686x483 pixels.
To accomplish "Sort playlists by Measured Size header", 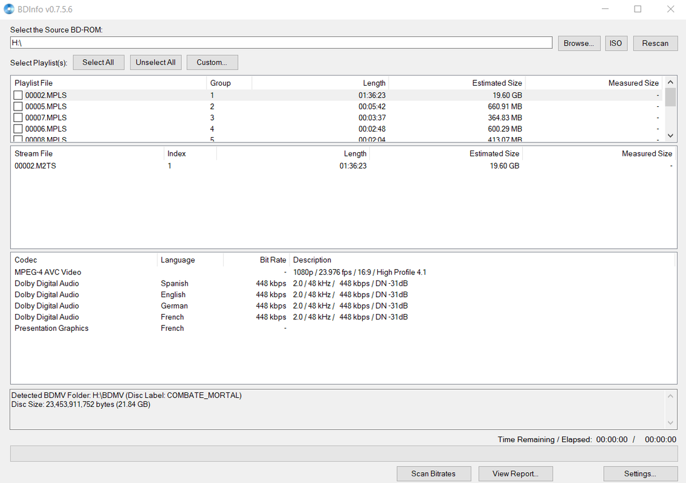I will pos(594,83).
